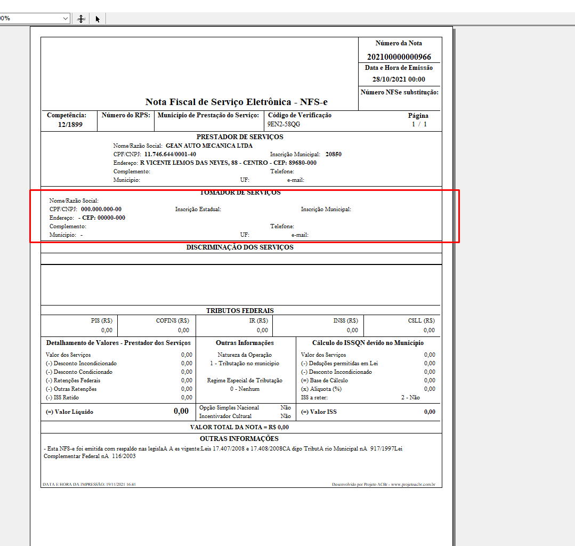The width and height of the screenshot is (575, 546).
Task: Click the 'Outras Informações' column heading
Action: [x=245, y=343]
